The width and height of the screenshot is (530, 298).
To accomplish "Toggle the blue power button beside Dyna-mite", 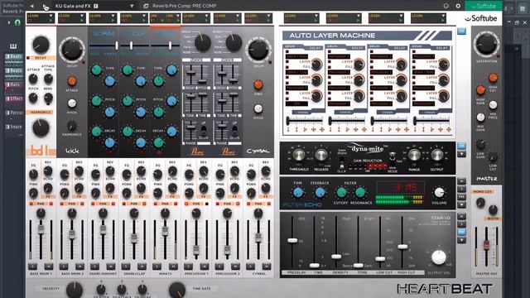I will tap(461, 146).
